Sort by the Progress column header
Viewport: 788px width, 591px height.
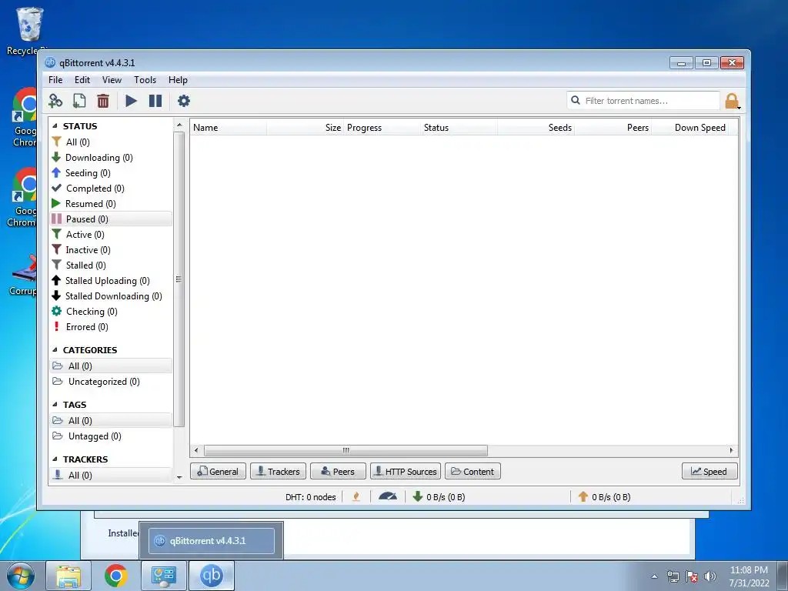382,128
